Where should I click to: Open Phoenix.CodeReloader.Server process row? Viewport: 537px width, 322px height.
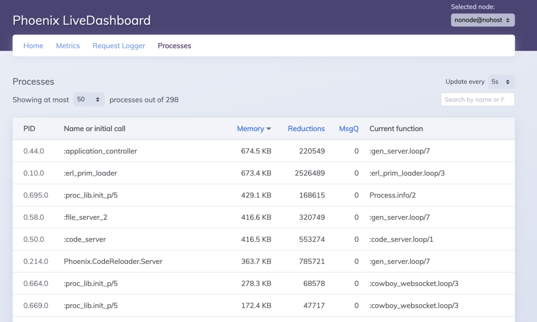click(264, 261)
